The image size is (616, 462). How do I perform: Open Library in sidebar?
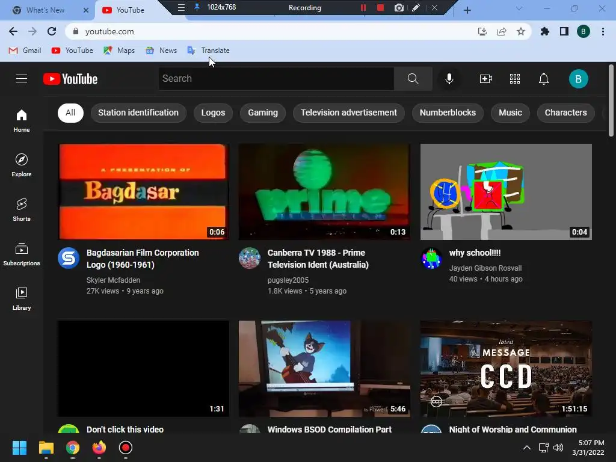tap(22, 298)
